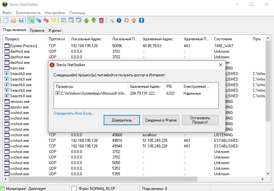Click the Print toolbar icon
Viewport: 274px width, 191px height.
[x=13, y=20]
